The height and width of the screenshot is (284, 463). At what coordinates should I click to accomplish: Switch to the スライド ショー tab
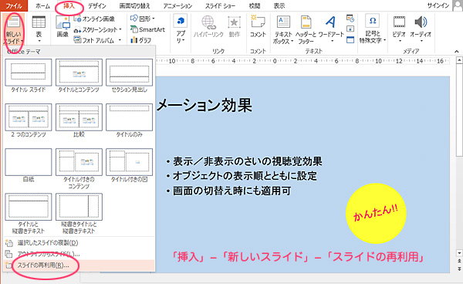(220, 5)
